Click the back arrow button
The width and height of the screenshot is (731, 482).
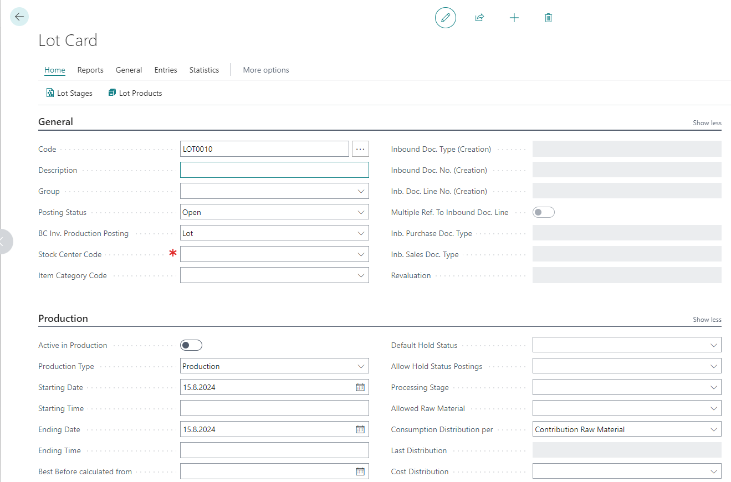pos(19,17)
